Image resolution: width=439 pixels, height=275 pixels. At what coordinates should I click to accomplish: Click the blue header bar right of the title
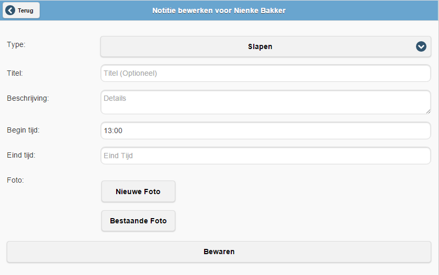(x=366, y=10)
